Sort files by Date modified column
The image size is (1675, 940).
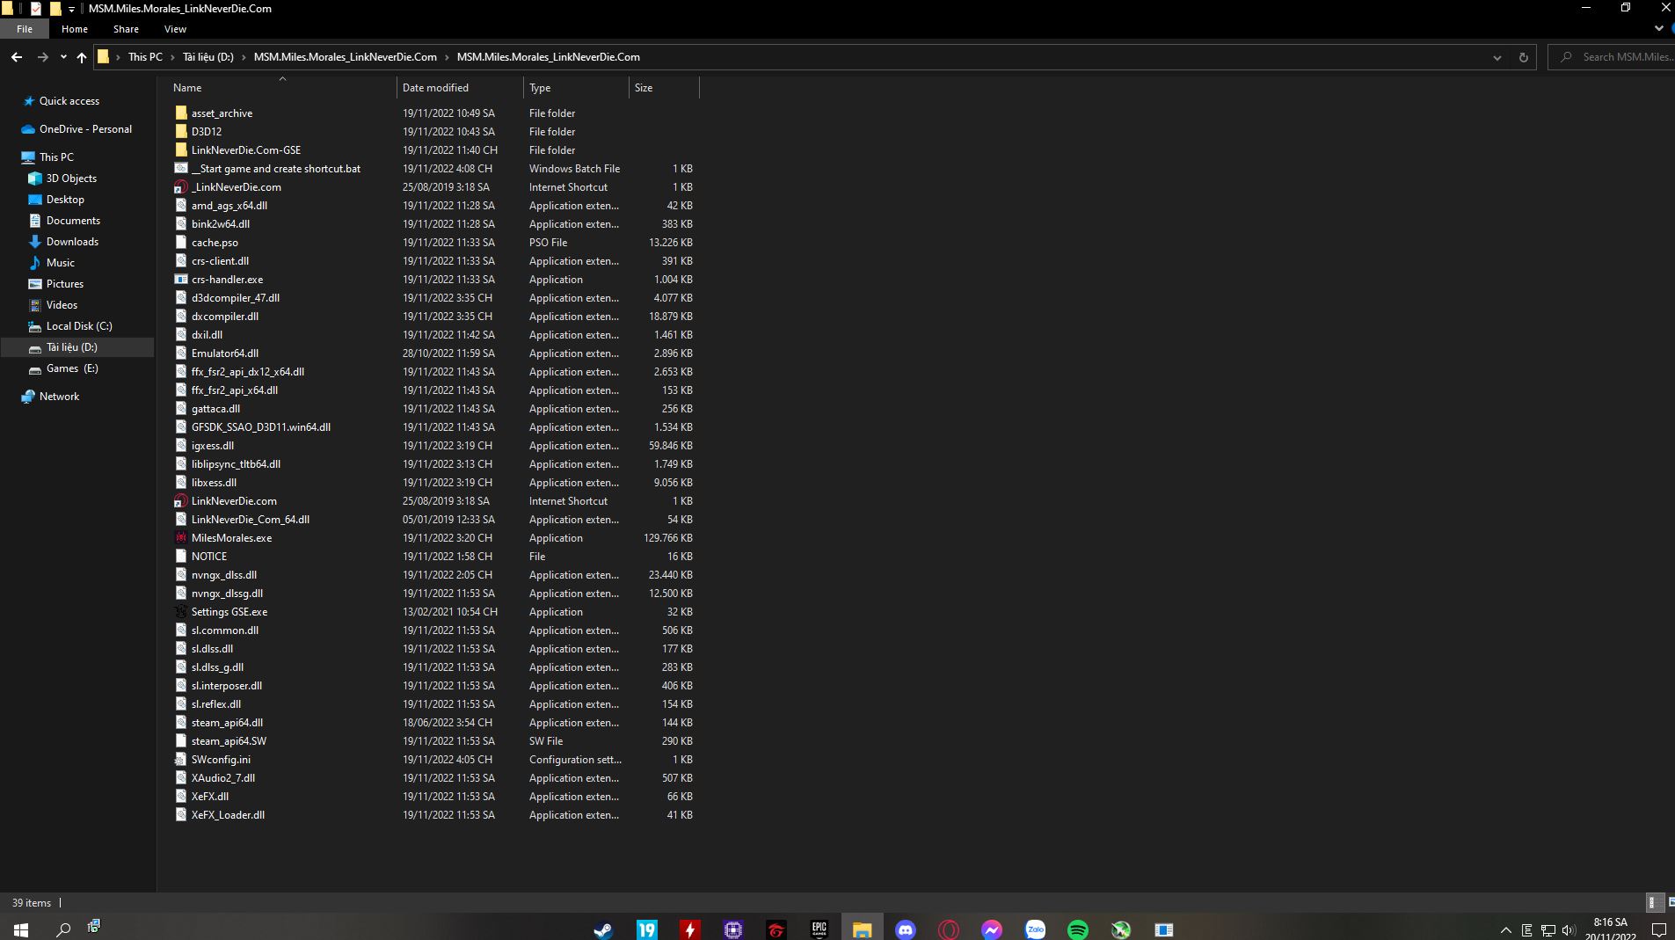(435, 88)
